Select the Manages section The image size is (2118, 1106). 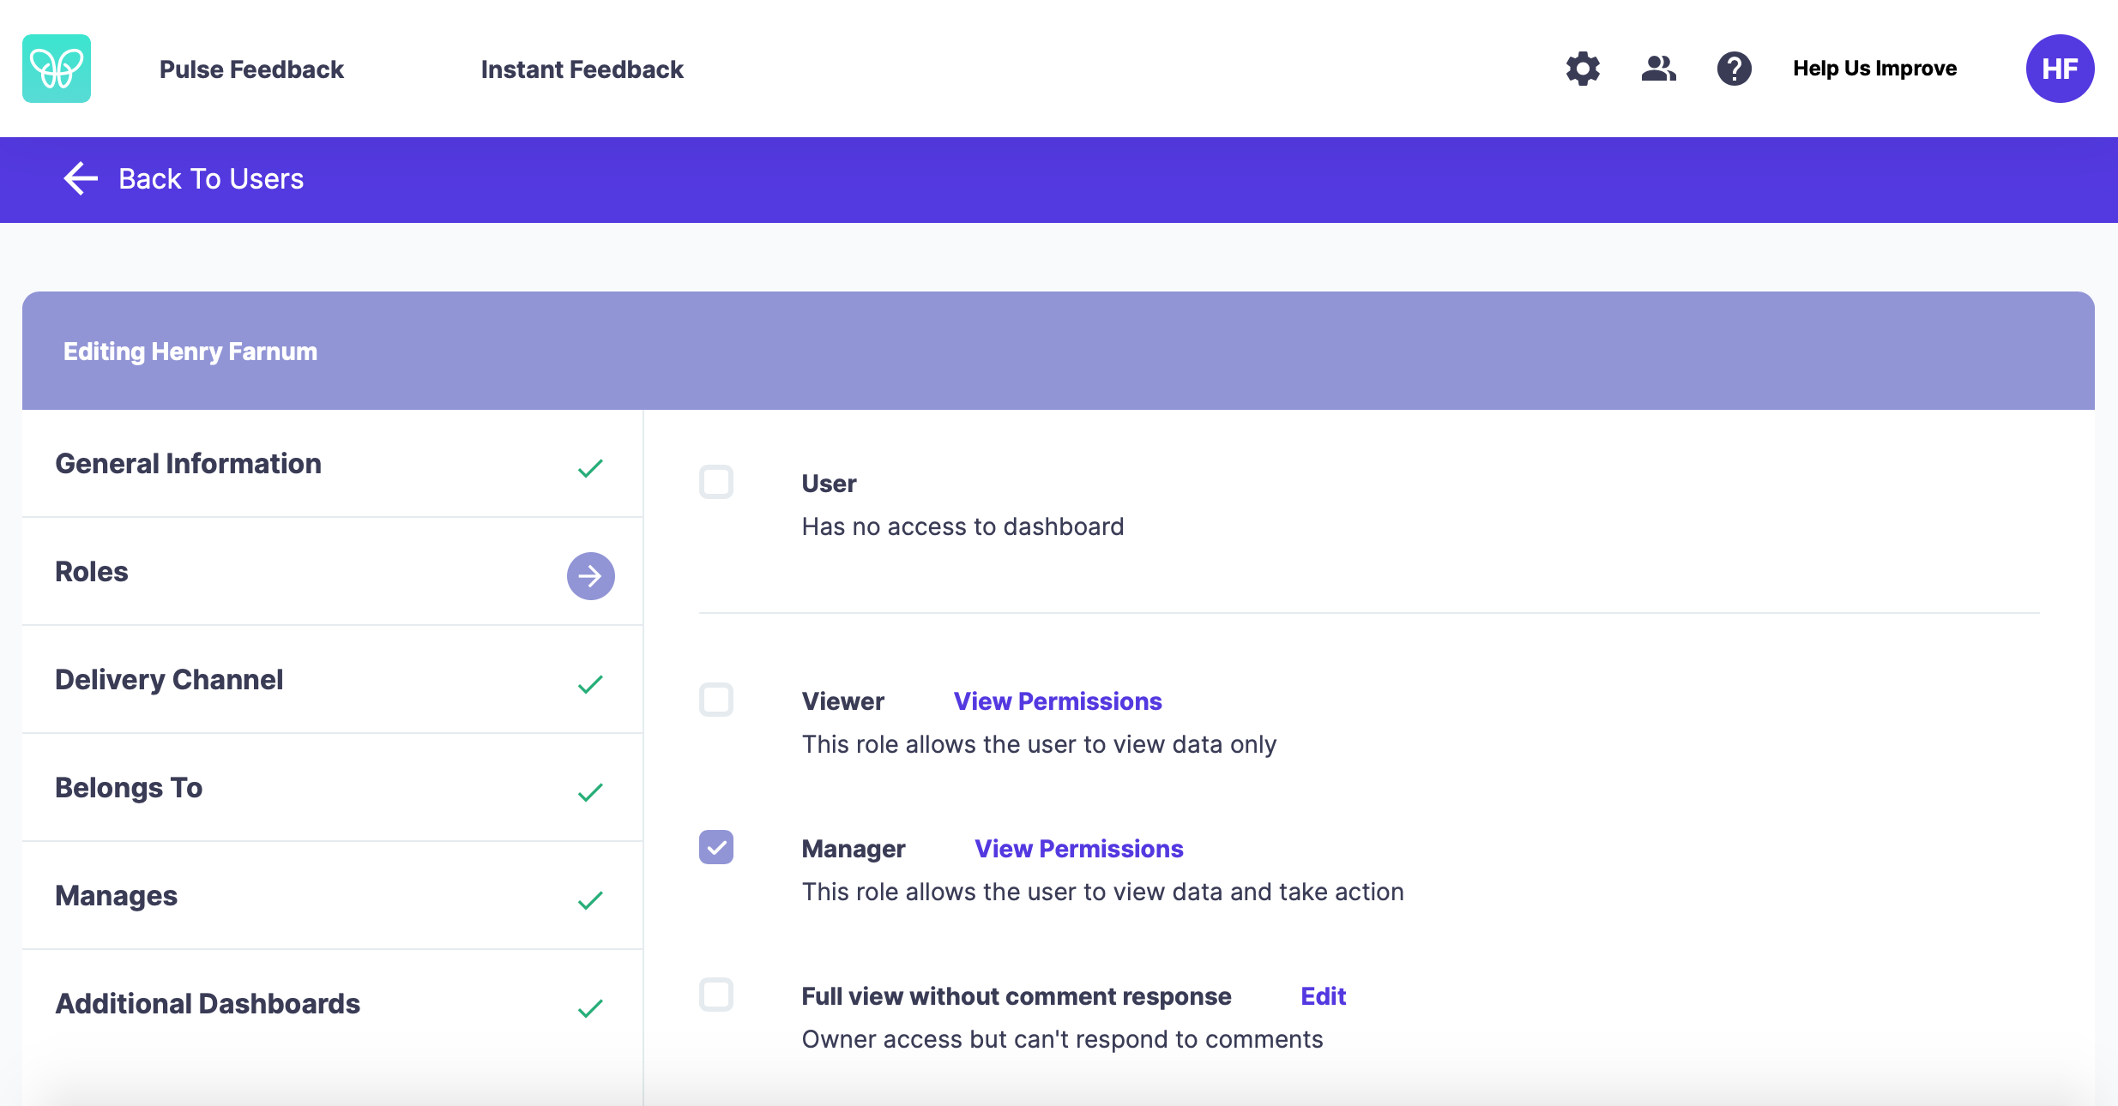(x=333, y=896)
